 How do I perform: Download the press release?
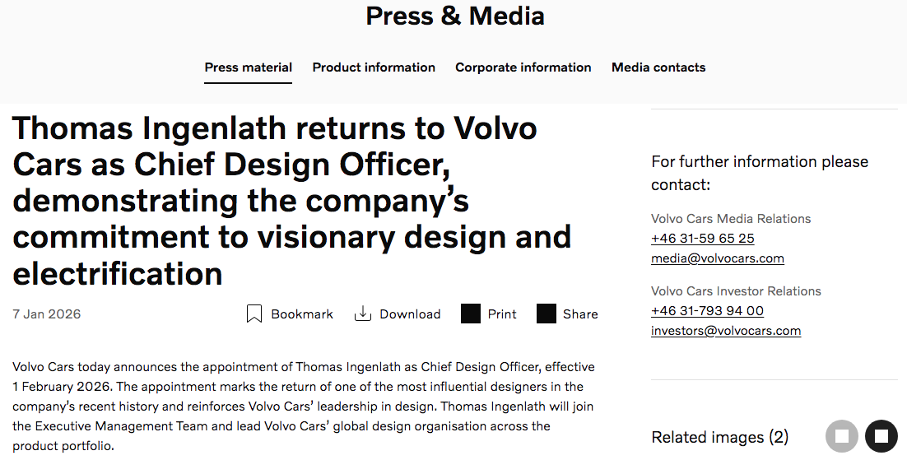pos(398,314)
